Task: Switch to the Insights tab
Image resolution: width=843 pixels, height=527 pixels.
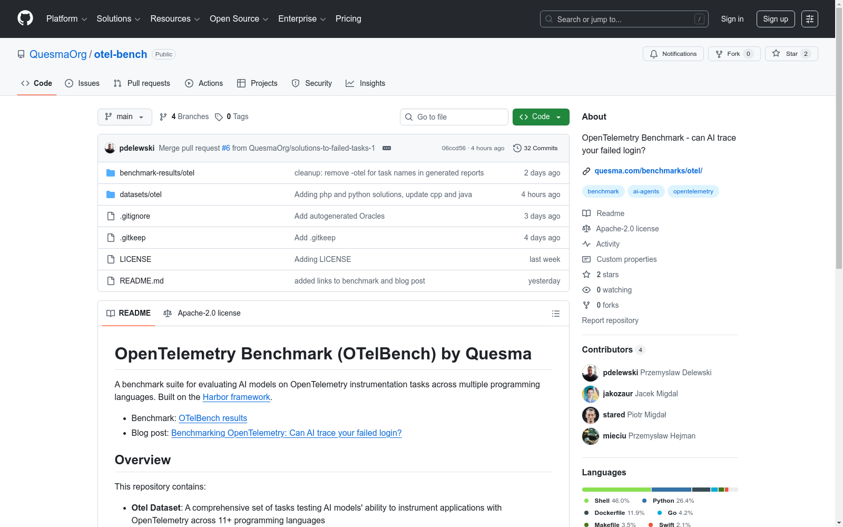Action: [x=365, y=83]
